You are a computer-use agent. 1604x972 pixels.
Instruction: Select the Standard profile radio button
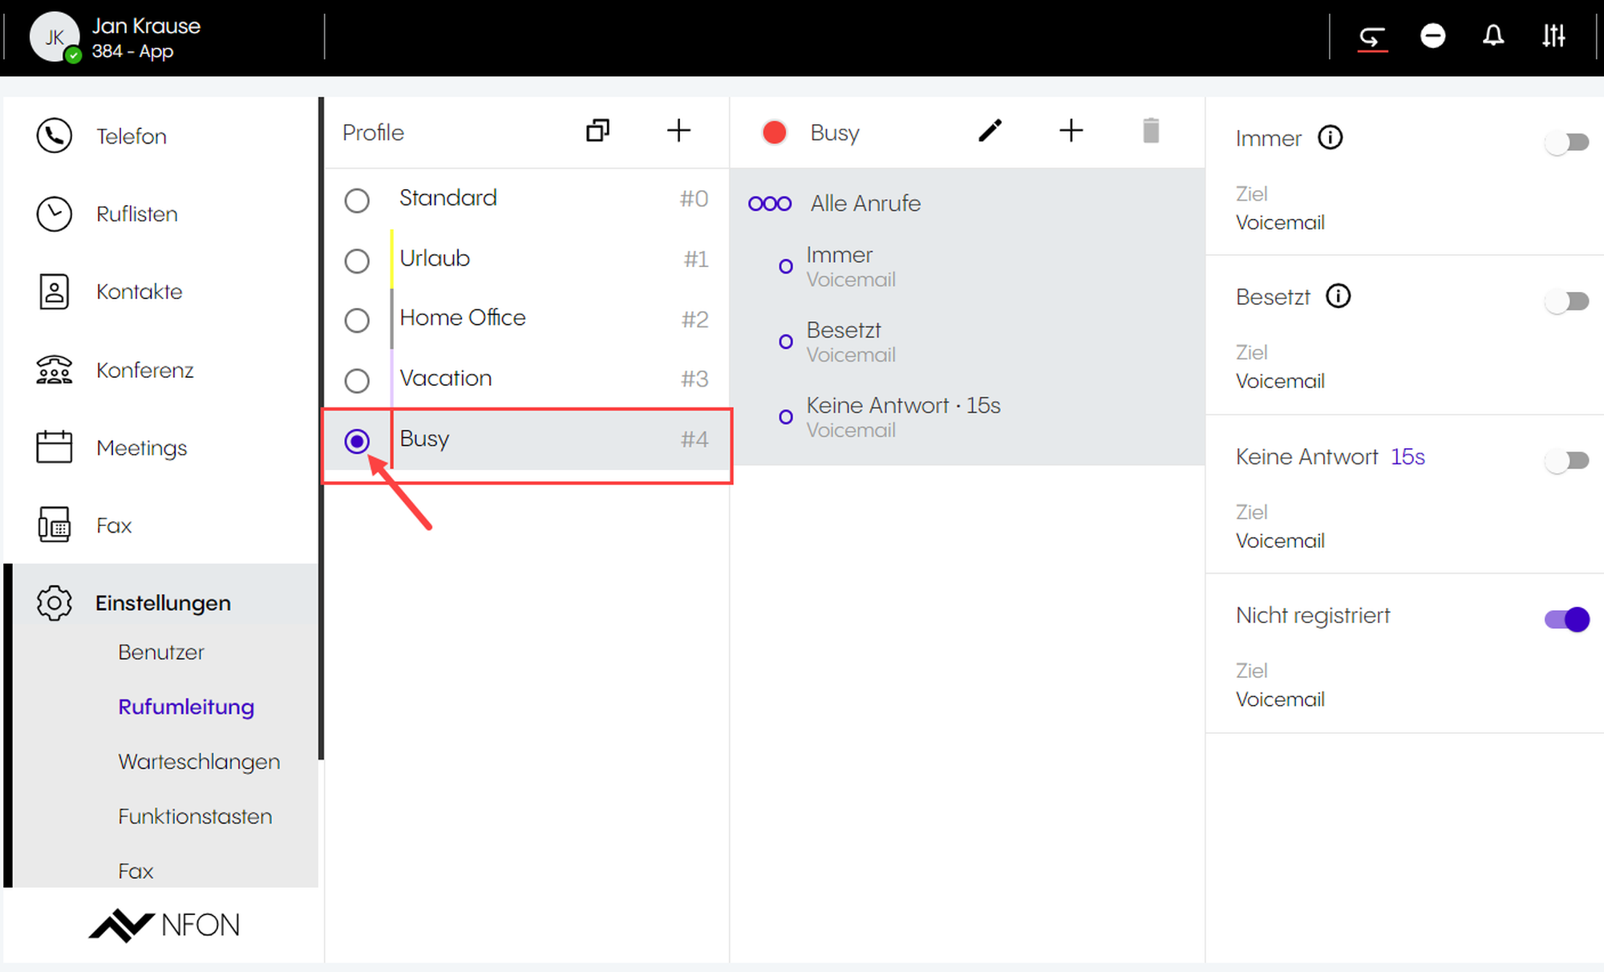[x=357, y=200]
